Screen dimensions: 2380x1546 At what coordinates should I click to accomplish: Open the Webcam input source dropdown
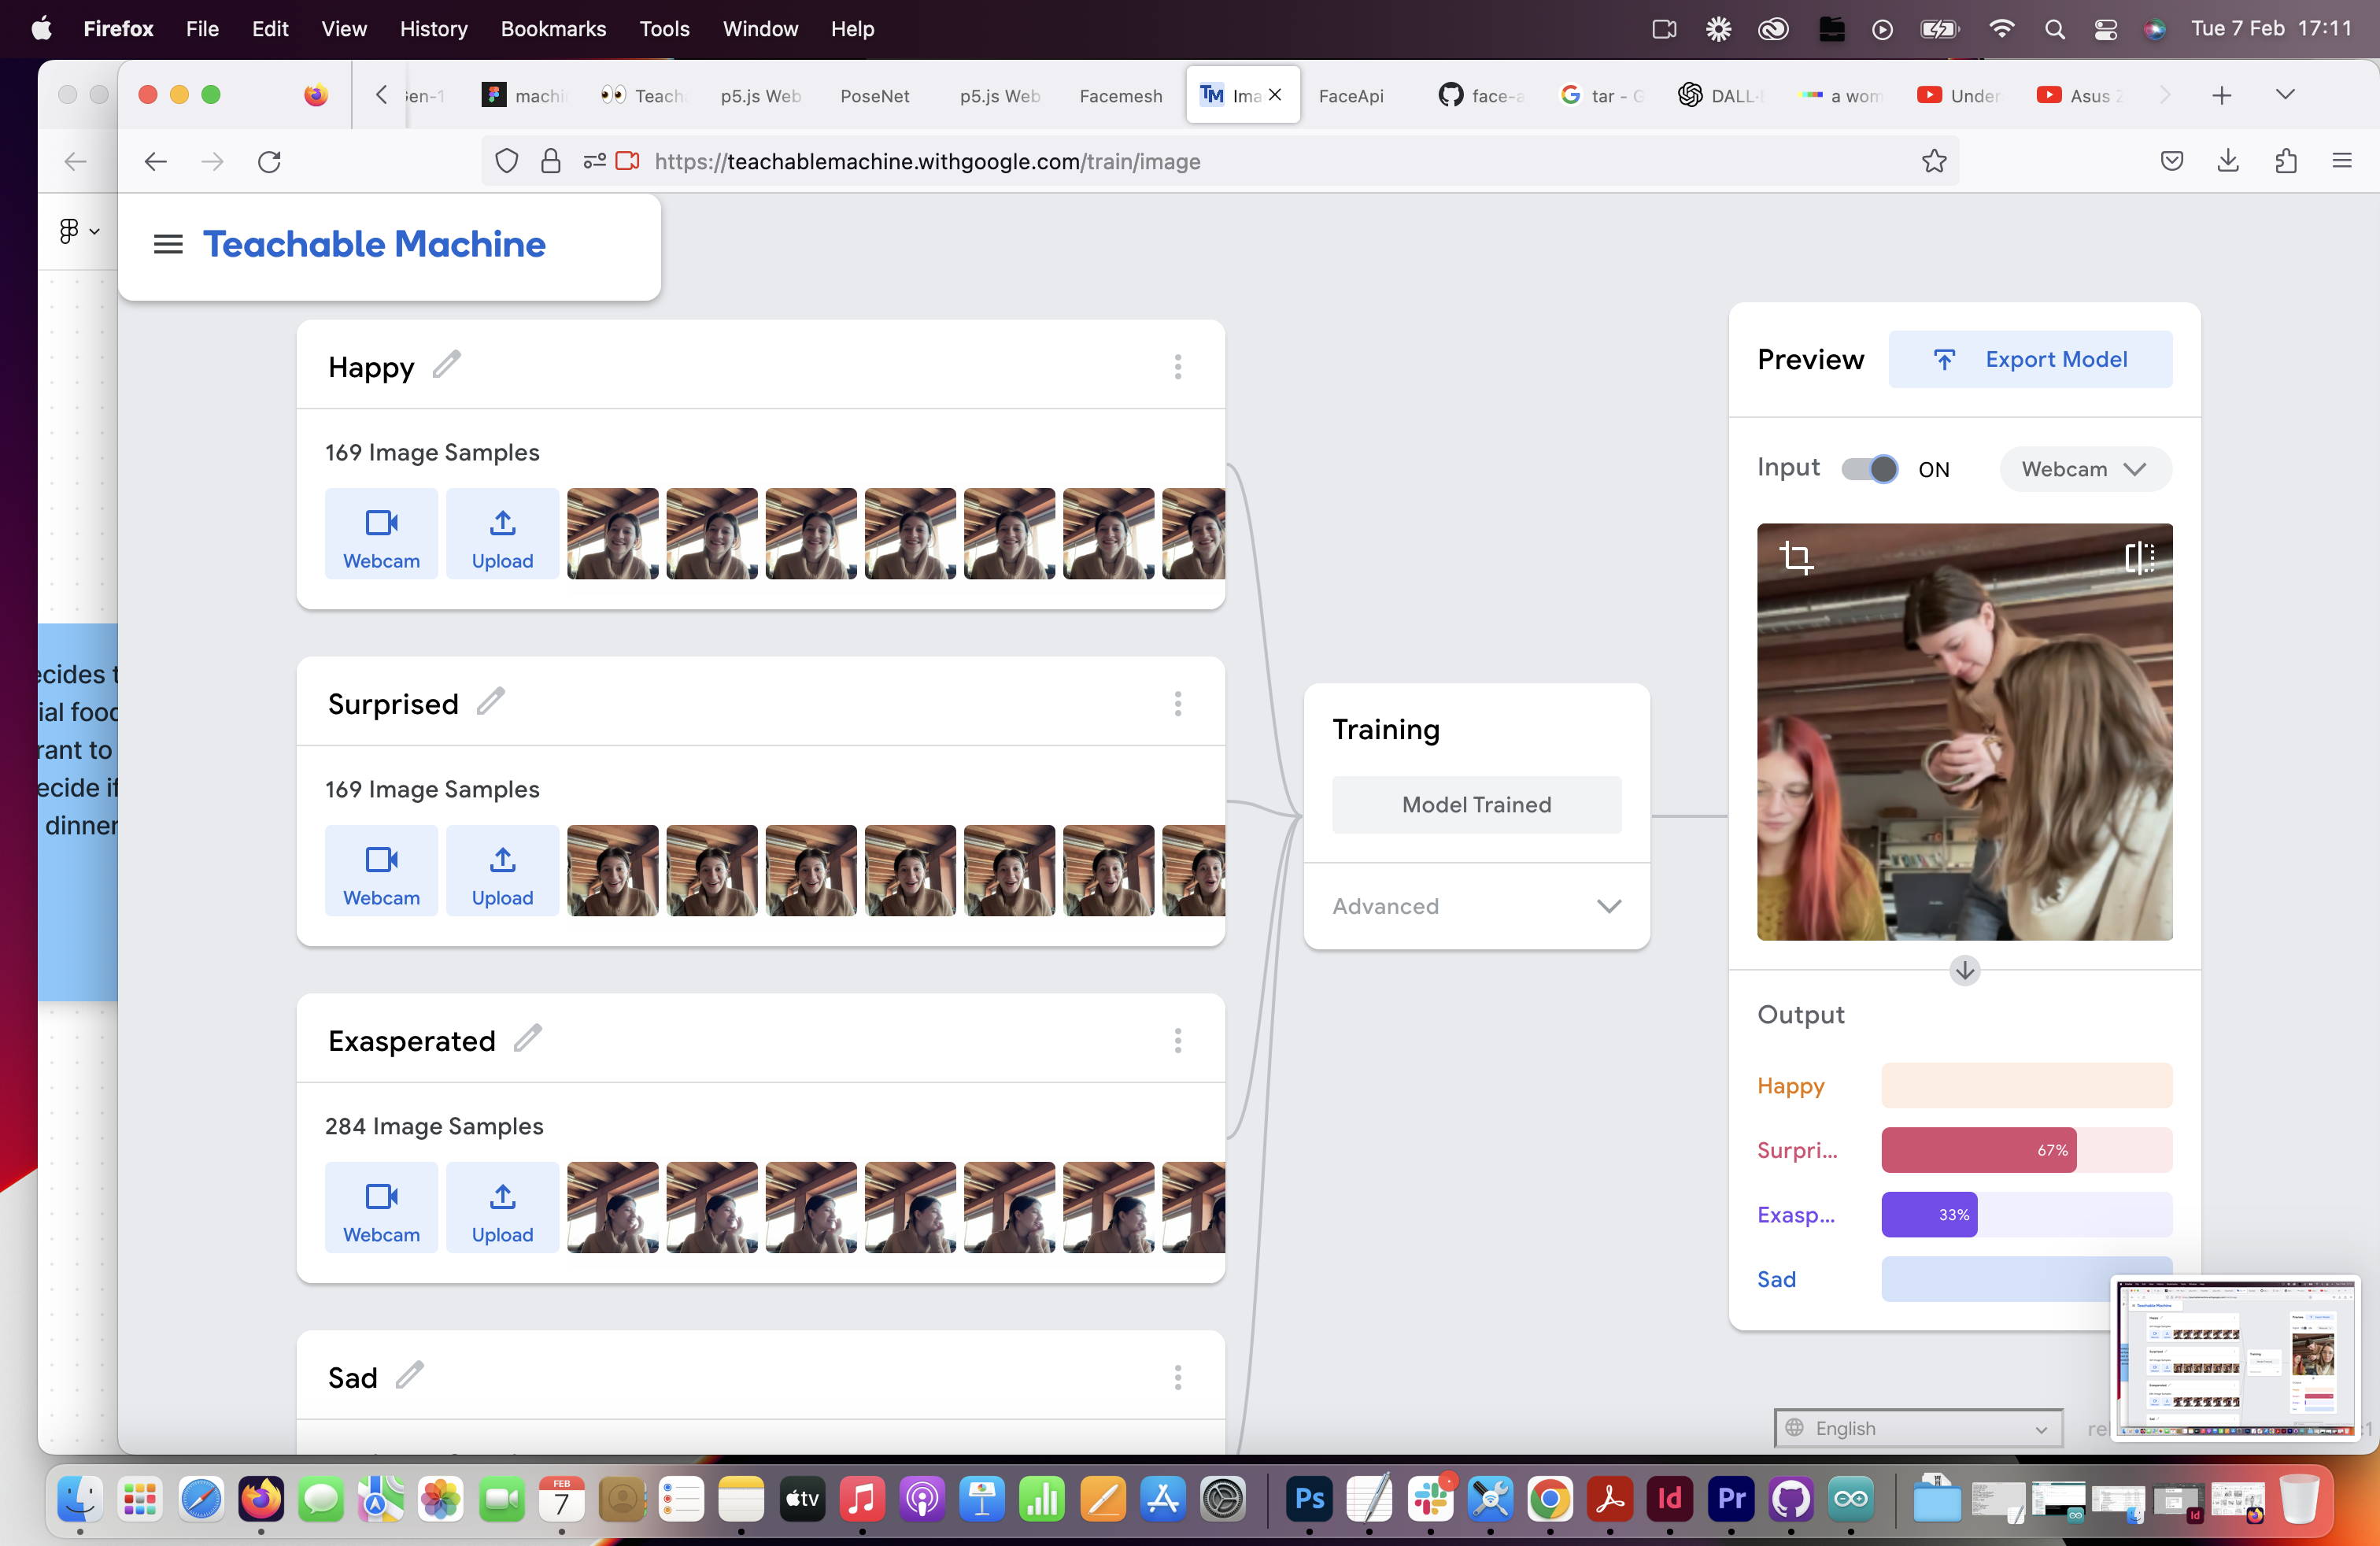point(2084,469)
